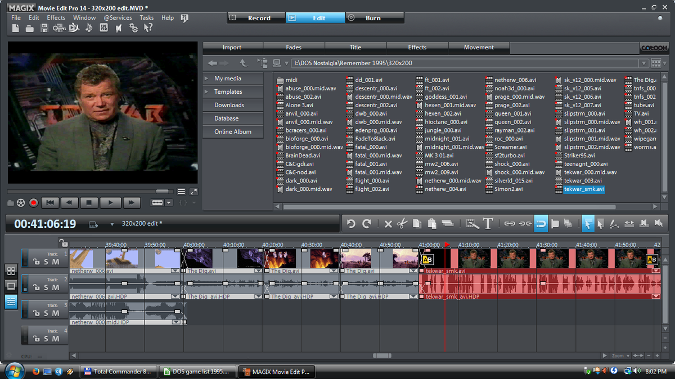Image resolution: width=675 pixels, height=379 pixels.
Task: Click the film search magnifier icon
Action: click(x=472, y=223)
